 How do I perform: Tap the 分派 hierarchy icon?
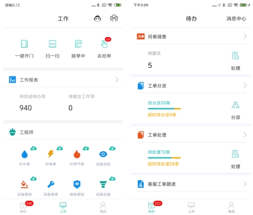click(235, 105)
